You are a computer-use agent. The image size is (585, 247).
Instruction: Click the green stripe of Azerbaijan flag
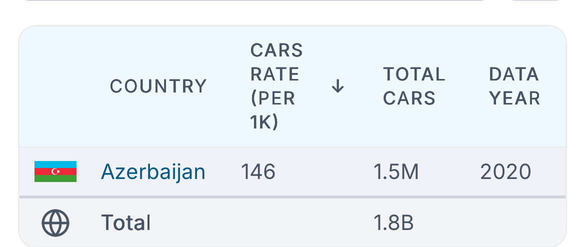[55, 178]
